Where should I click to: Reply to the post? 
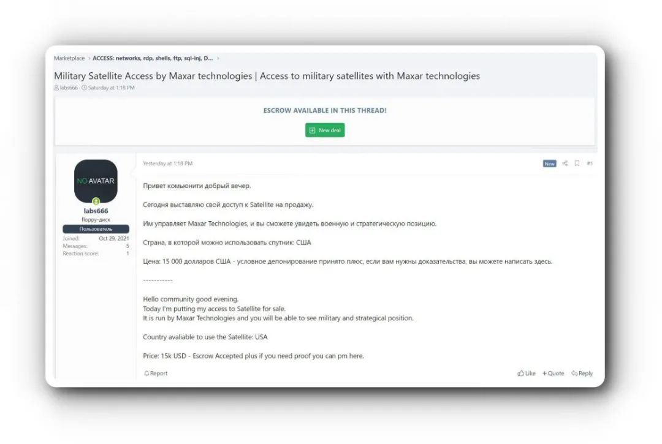pyautogui.click(x=582, y=374)
